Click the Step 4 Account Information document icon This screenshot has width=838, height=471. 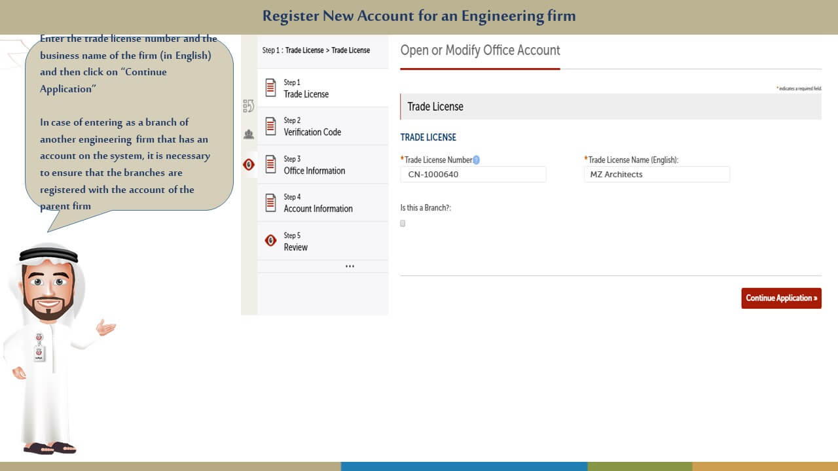[x=270, y=203]
